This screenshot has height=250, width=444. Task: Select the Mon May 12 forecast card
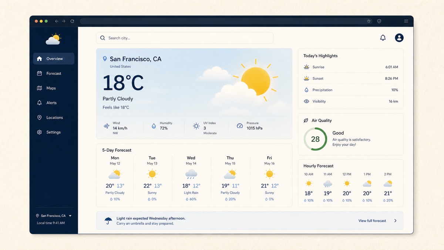[115, 179]
